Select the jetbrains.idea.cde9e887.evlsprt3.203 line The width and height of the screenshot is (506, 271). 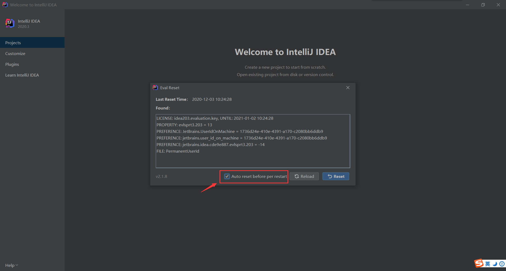[211, 144]
